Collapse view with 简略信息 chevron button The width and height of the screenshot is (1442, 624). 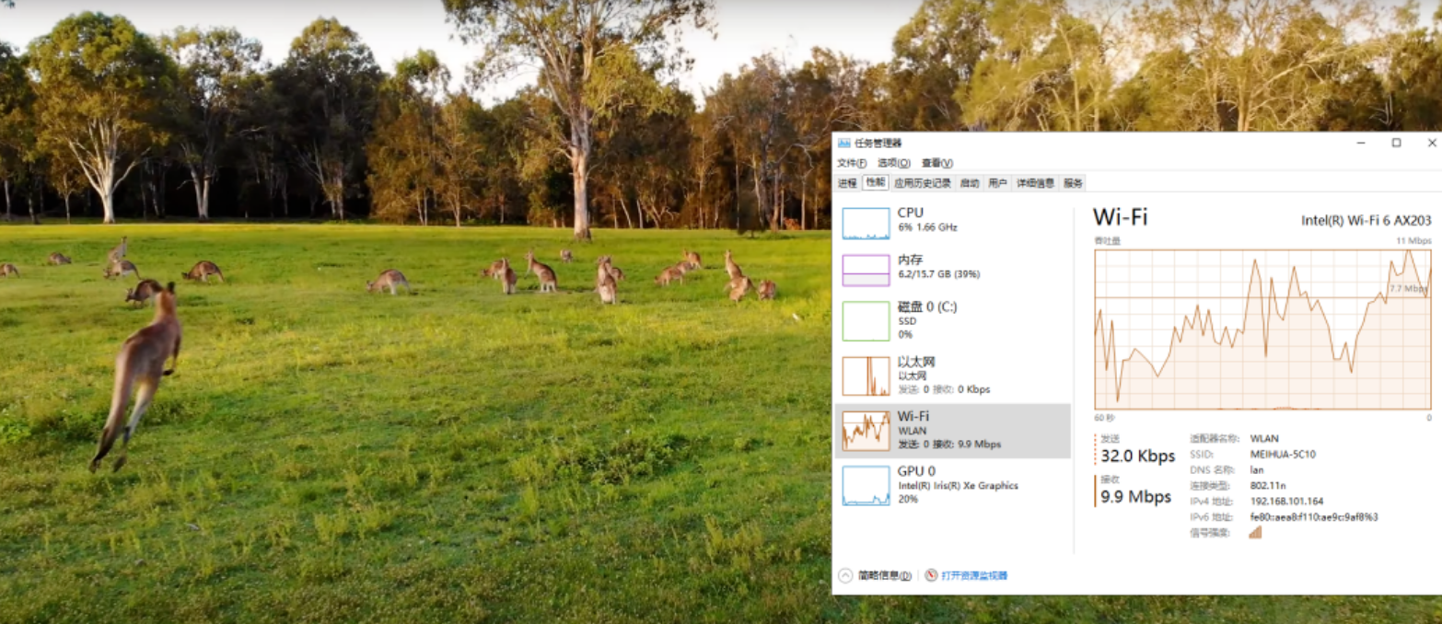coord(845,575)
